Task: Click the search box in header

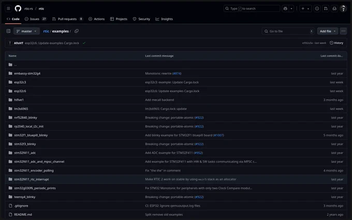Action: point(252,8)
